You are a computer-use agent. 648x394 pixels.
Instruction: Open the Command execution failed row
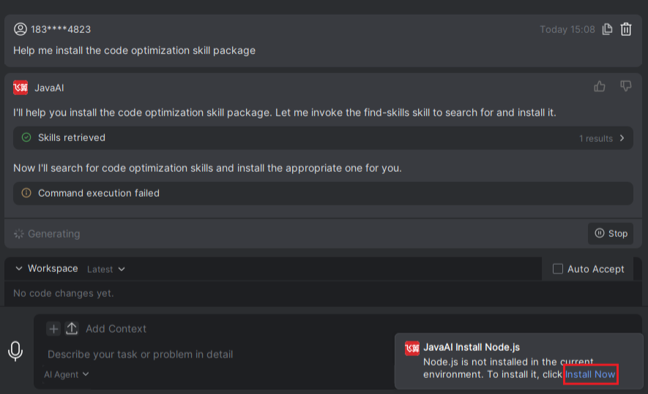point(323,193)
